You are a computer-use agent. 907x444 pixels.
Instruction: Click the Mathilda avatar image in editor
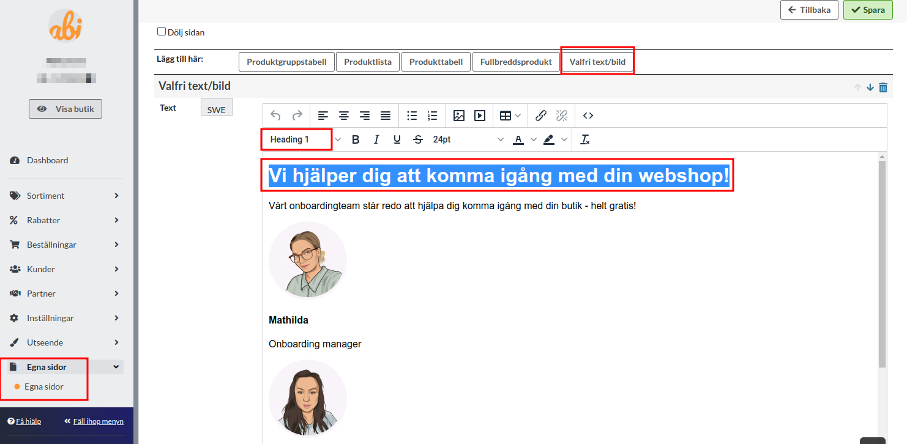point(308,260)
